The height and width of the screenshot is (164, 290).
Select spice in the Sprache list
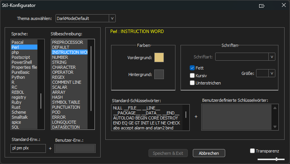(24, 122)
